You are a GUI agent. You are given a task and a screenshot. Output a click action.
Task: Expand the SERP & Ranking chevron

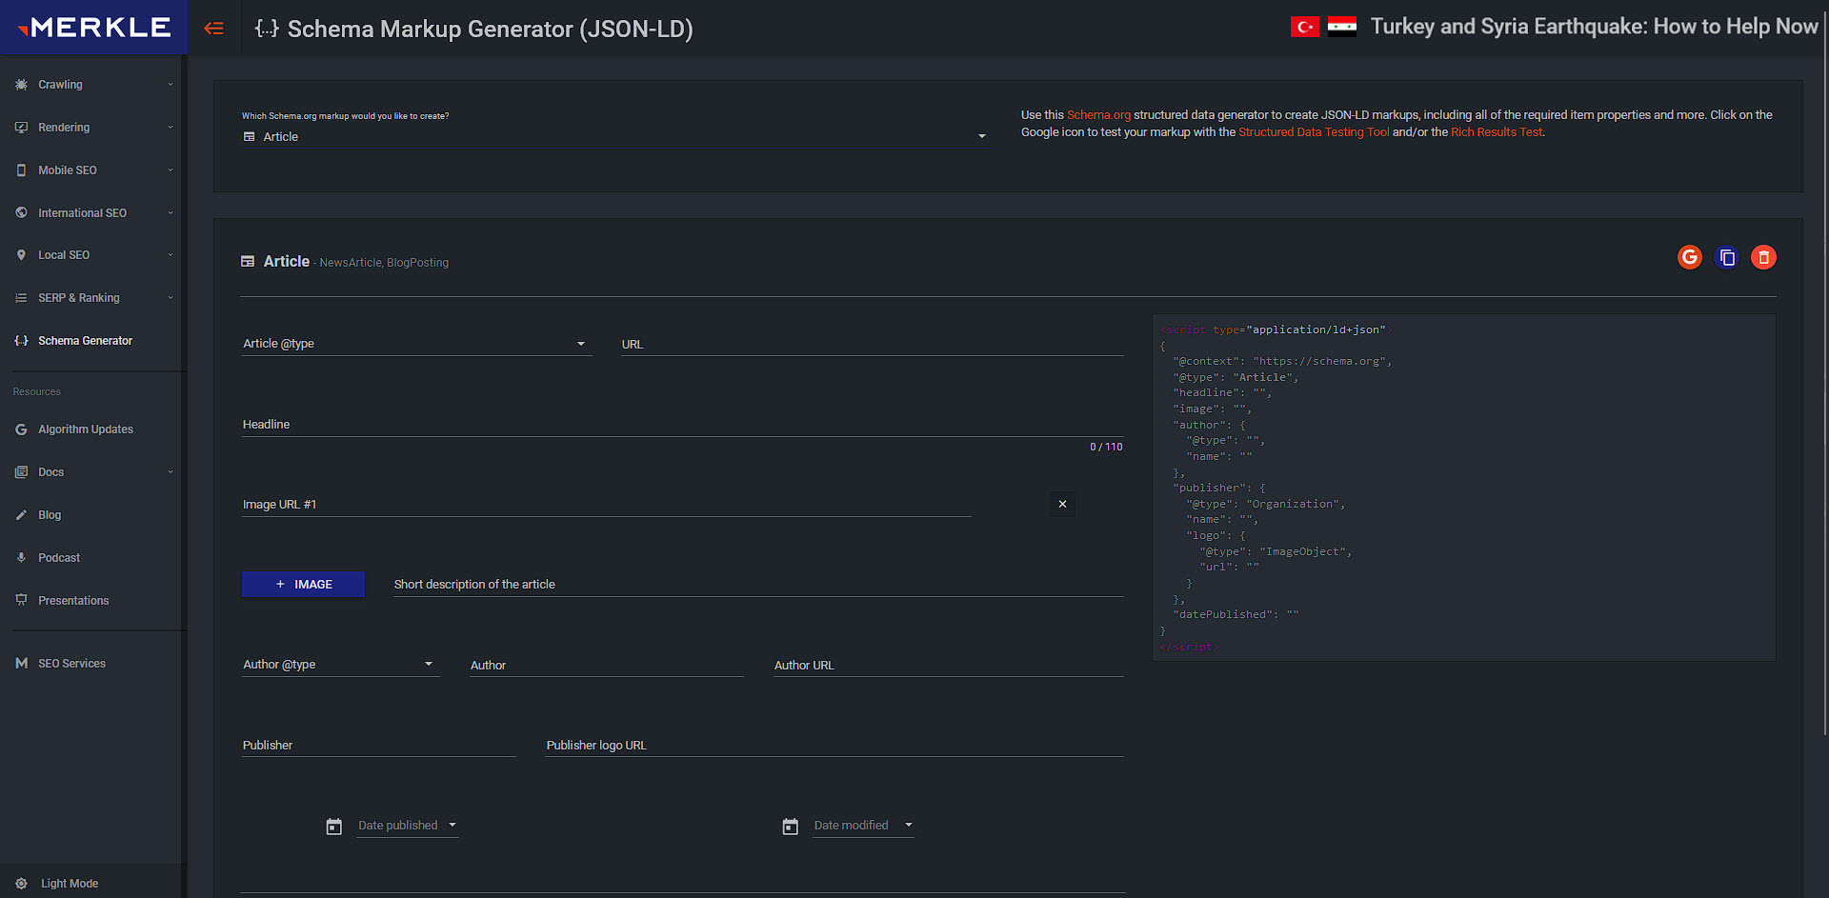(171, 298)
